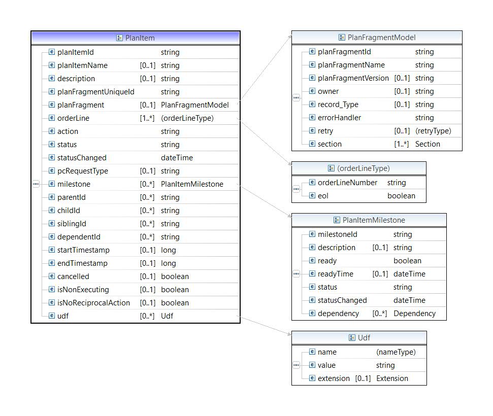The height and width of the screenshot is (416, 493).
Task: Click the [1..*] multiplicity of orderLine
Action: [x=147, y=118]
